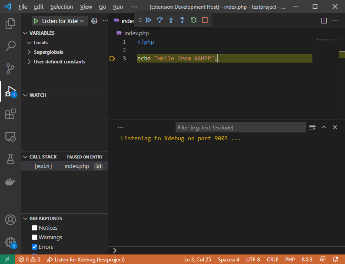Stop the debug session
This screenshot has height=264, width=345.
(x=205, y=20)
